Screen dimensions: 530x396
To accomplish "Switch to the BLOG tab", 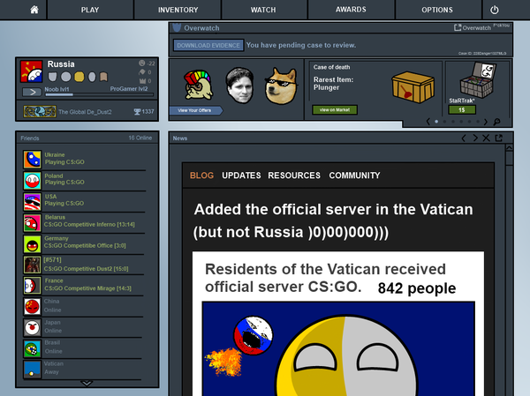I will click(x=201, y=176).
